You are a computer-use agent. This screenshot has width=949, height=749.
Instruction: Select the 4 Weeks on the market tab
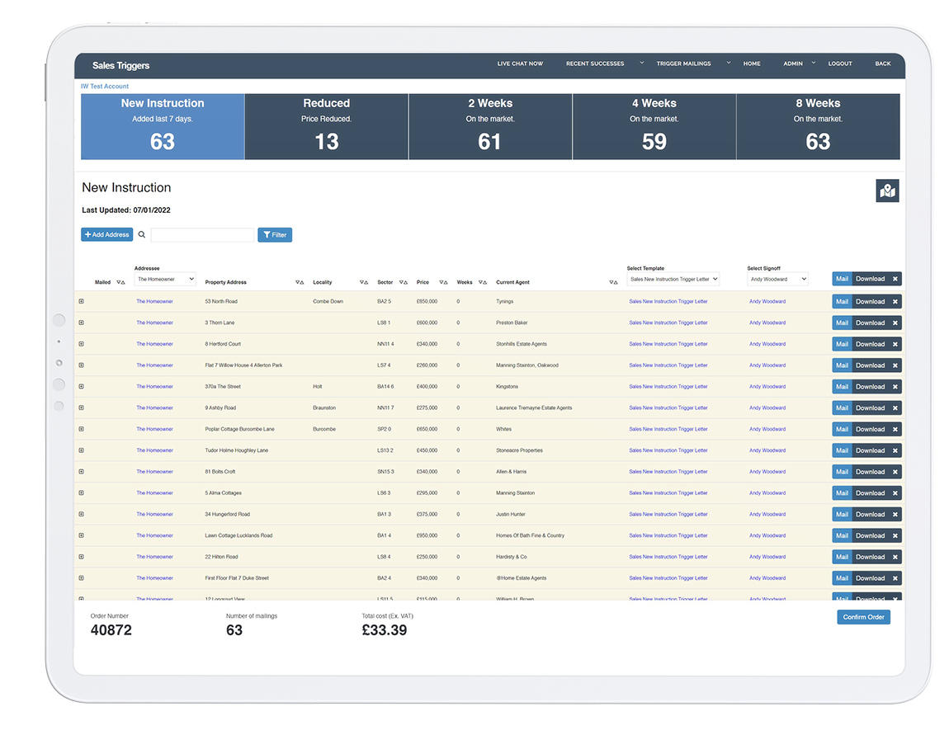pyautogui.click(x=654, y=126)
